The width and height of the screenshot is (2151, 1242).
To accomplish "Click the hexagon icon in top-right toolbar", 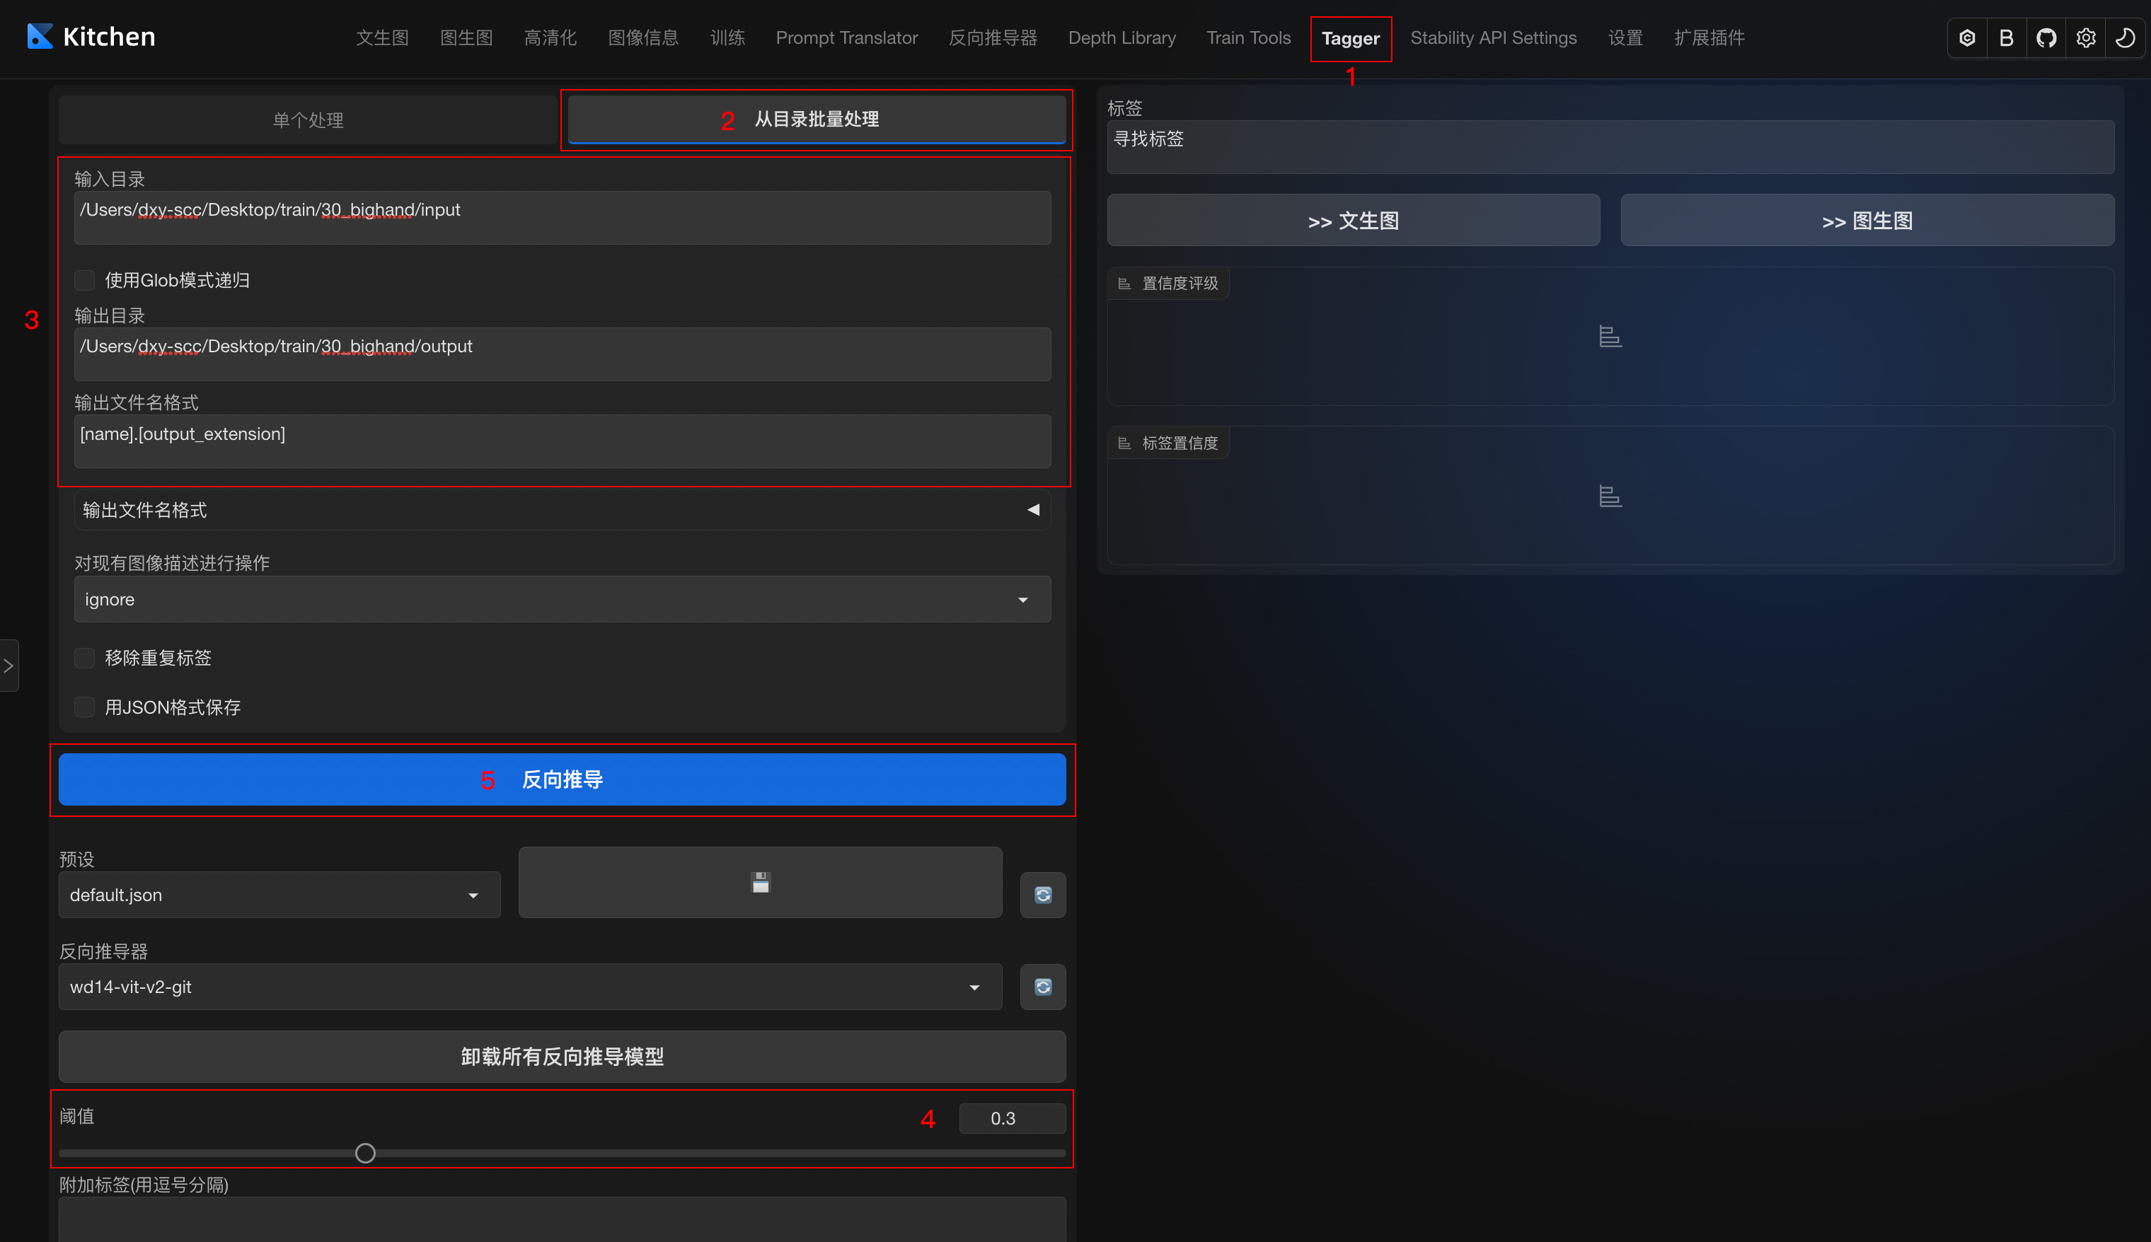I will [x=1967, y=38].
